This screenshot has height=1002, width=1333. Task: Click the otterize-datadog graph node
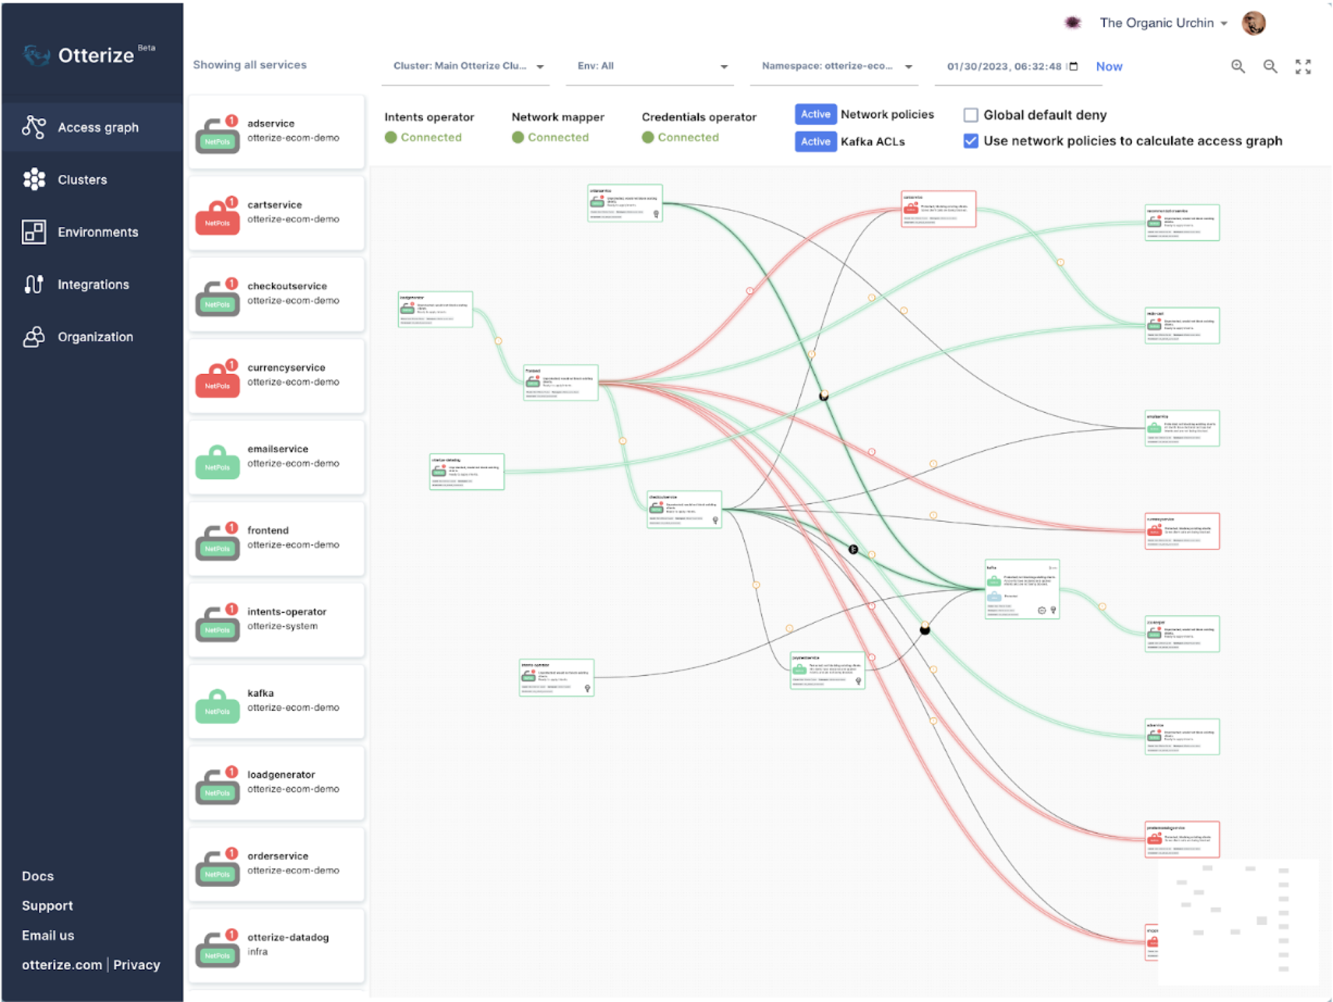[467, 472]
